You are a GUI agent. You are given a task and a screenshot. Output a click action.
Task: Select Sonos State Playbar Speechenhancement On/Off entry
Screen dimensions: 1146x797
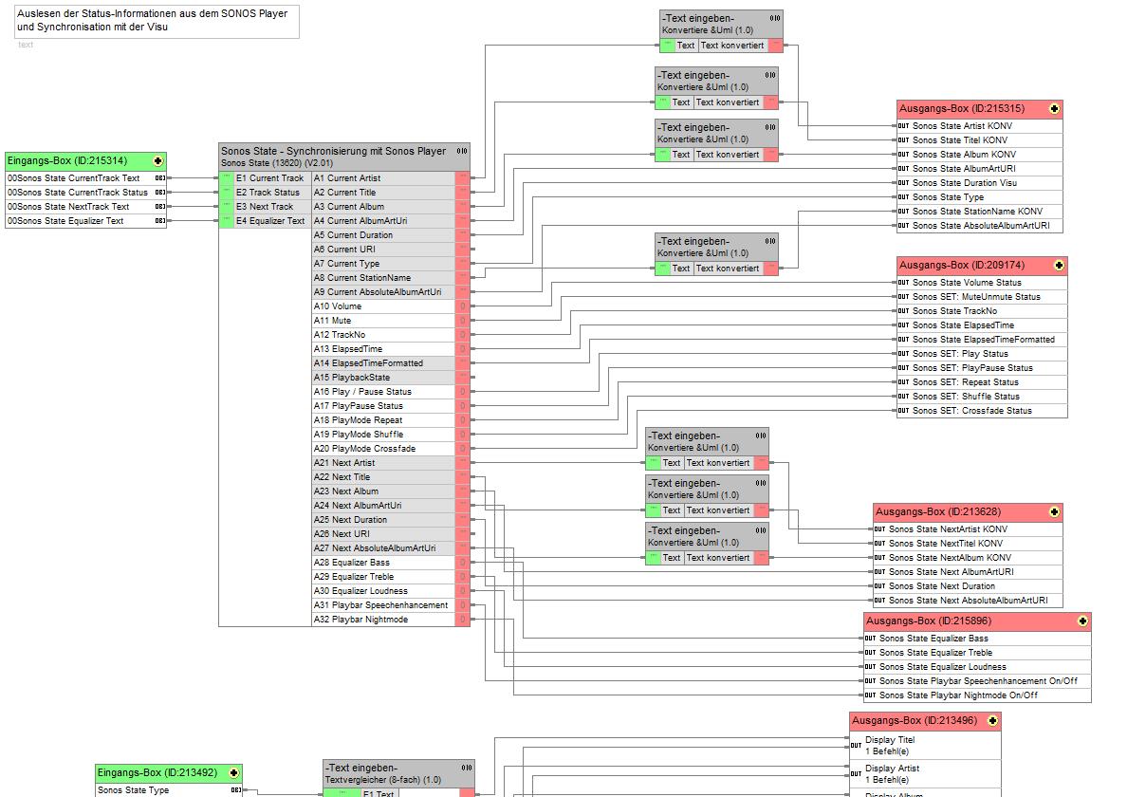coord(977,681)
